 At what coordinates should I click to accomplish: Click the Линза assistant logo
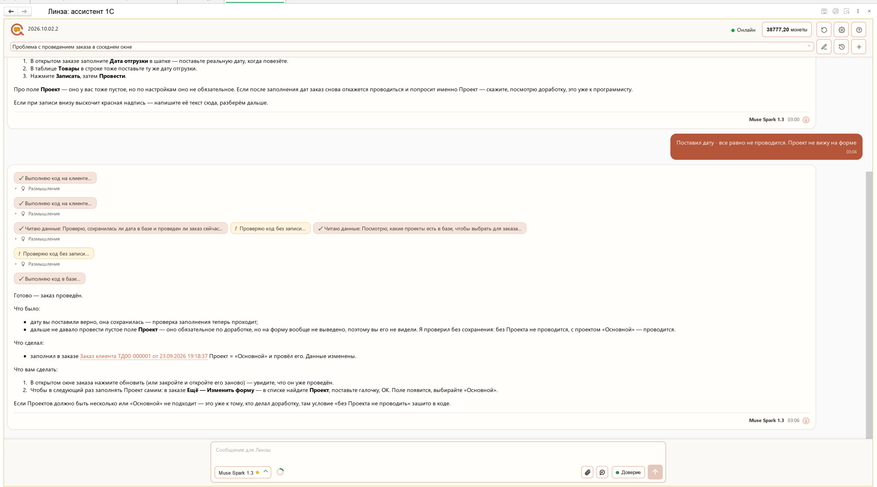[17, 29]
